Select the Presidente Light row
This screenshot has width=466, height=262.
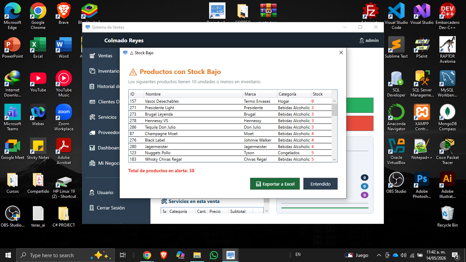tap(230, 108)
